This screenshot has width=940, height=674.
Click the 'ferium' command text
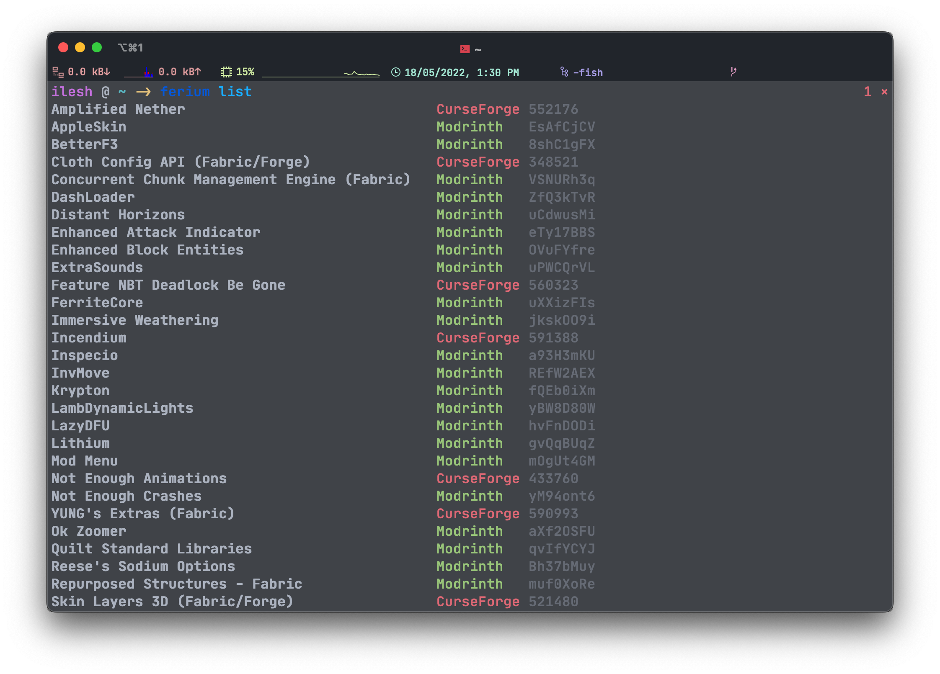pos(185,92)
